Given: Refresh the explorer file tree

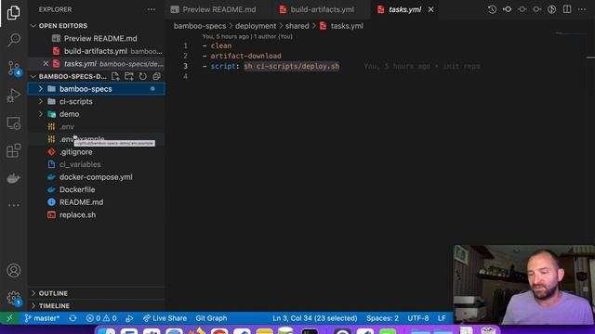Looking at the screenshot, I should [142, 76].
